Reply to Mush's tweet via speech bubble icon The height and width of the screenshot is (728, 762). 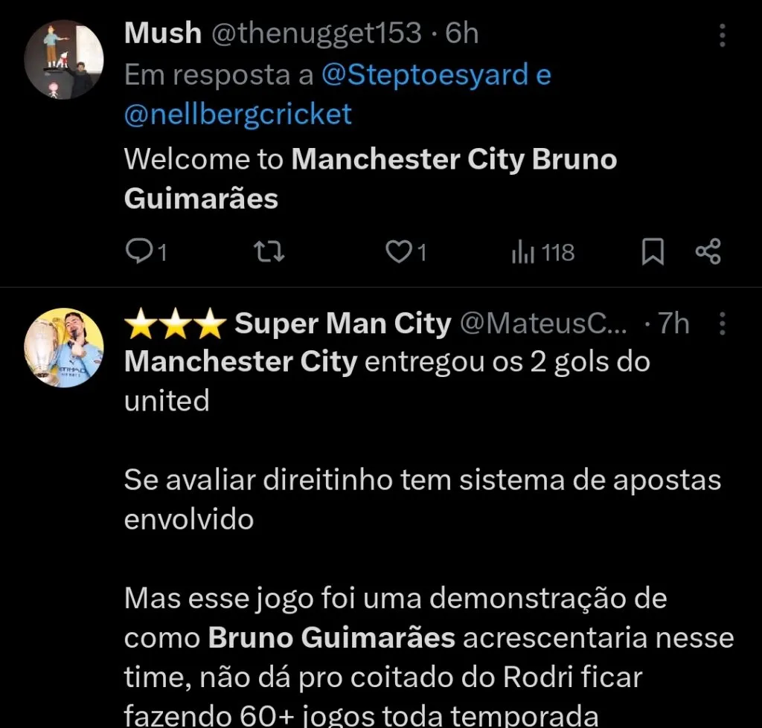point(141,251)
